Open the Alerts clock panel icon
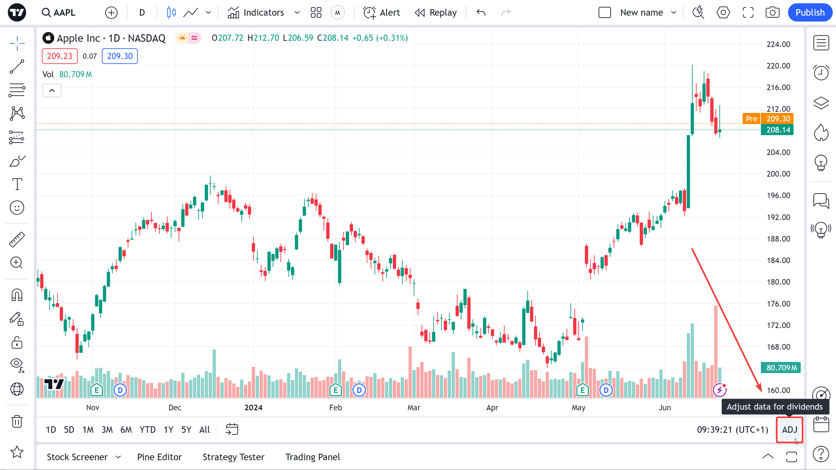The width and height of the screenshot is (836, 470). point(821,72)
